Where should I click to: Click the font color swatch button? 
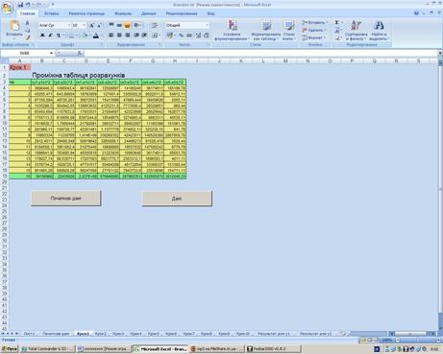coord(96,35)
